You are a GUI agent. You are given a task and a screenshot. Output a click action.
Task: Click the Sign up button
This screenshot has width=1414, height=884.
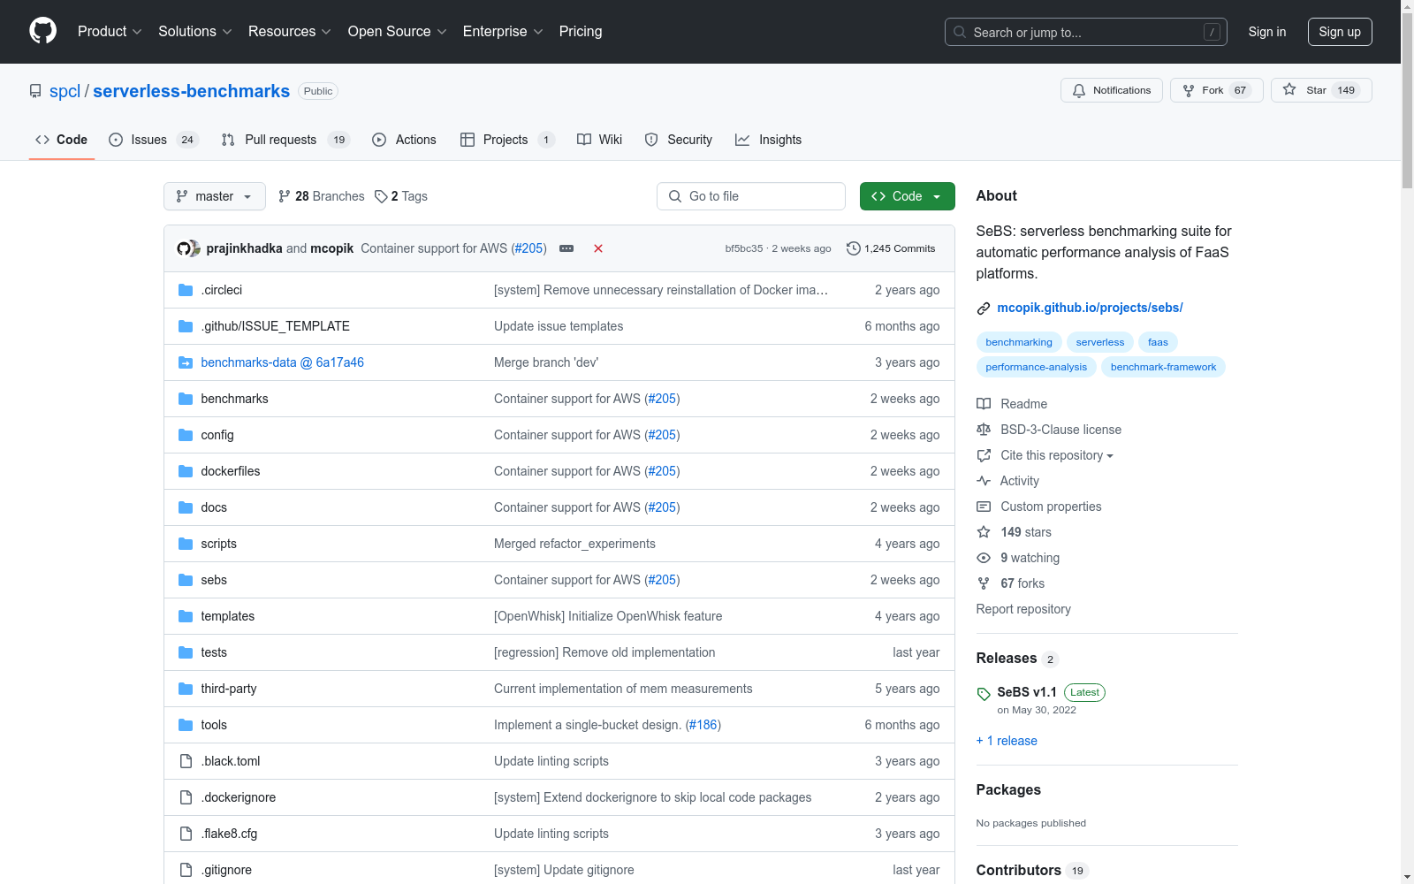1339,32
